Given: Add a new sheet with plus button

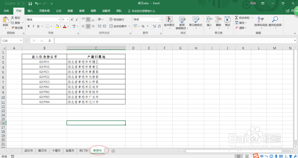Looking at the screenshot, I should pos(113,151).
